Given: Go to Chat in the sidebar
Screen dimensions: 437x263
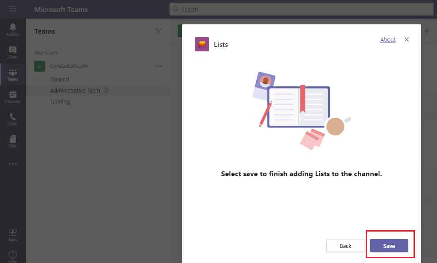Looking at the screenshot, I should 13,52.
